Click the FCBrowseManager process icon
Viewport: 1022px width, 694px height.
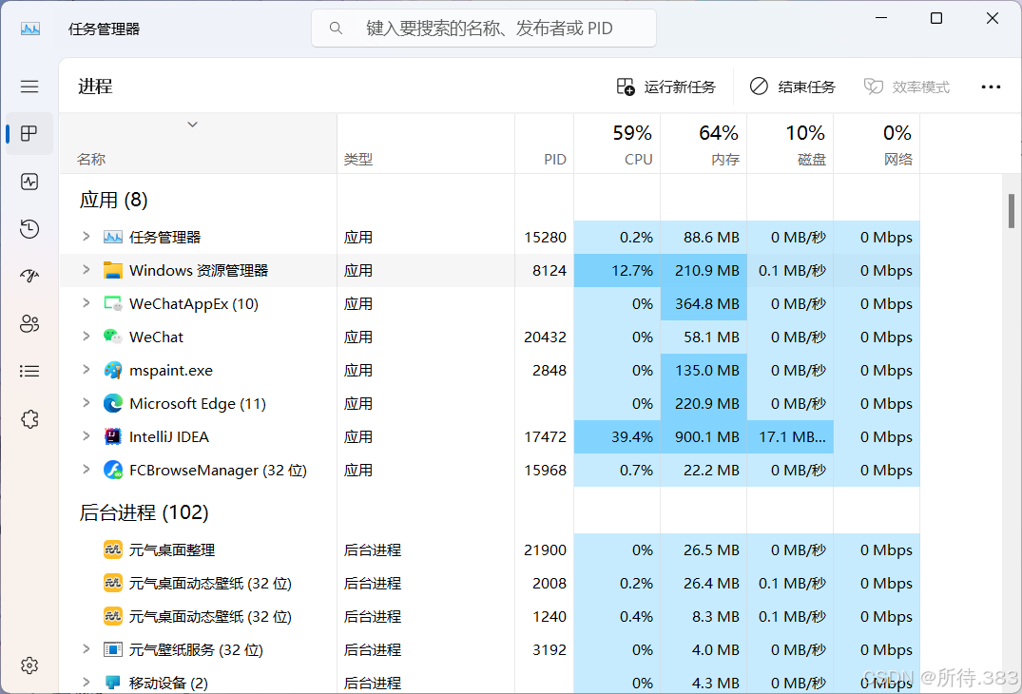[x=113, y=470]
